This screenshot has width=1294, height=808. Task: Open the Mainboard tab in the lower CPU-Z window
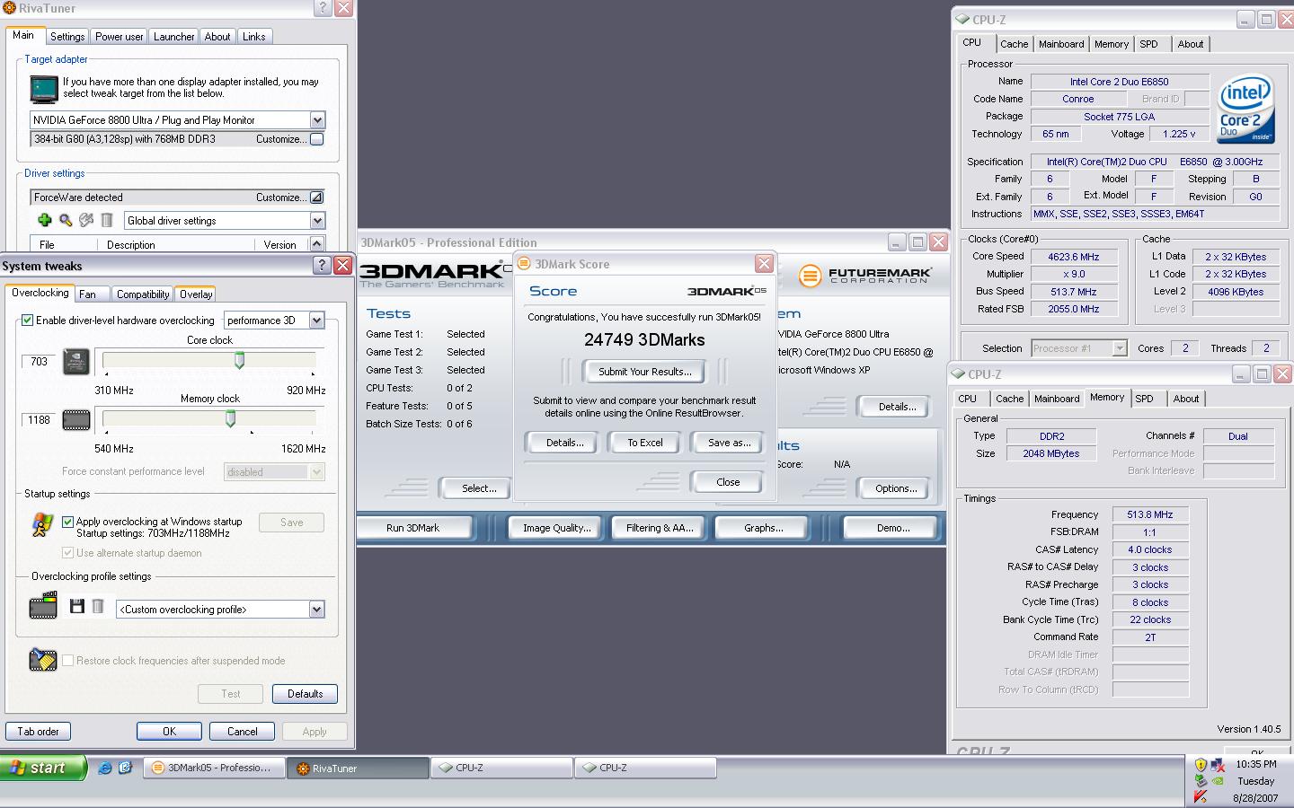(1057, 399)
